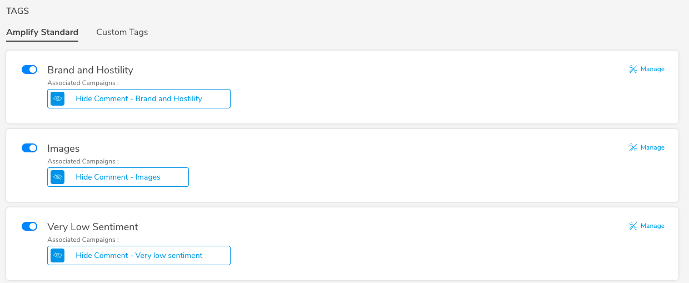Open the Hide Comment - Very low sentiment campaign

(x=139, y=255)
